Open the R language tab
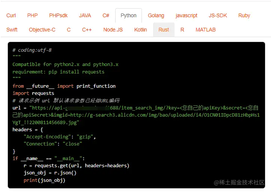 pos(182,30)
